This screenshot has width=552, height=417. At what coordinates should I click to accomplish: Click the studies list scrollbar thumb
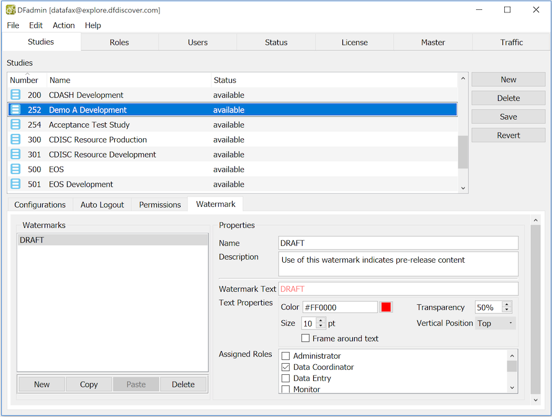pos(463,152)
